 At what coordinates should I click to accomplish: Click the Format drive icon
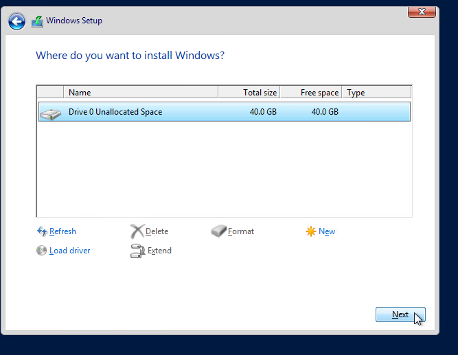(x=218, y=231)
